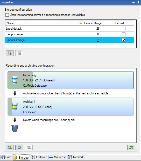This screenshot has height=161, width=141.
Task: Open the Properties pane dropdown arrow
Action: point(133,3)
